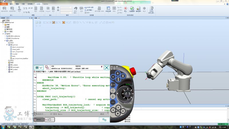Open the RAPID ribbon tab
This screenshot has width=229, height=129.
point(38,4)
